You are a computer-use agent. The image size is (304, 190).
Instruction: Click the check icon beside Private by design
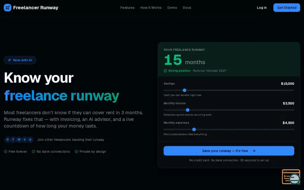pos(76,152)
